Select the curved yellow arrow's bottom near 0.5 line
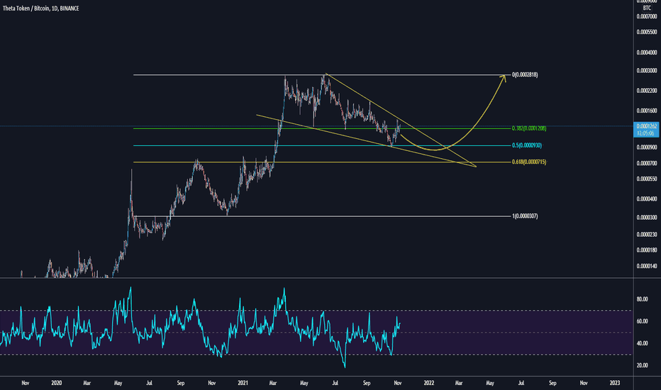This screenshot has height=390, width=661. click(x=433, y=150)
